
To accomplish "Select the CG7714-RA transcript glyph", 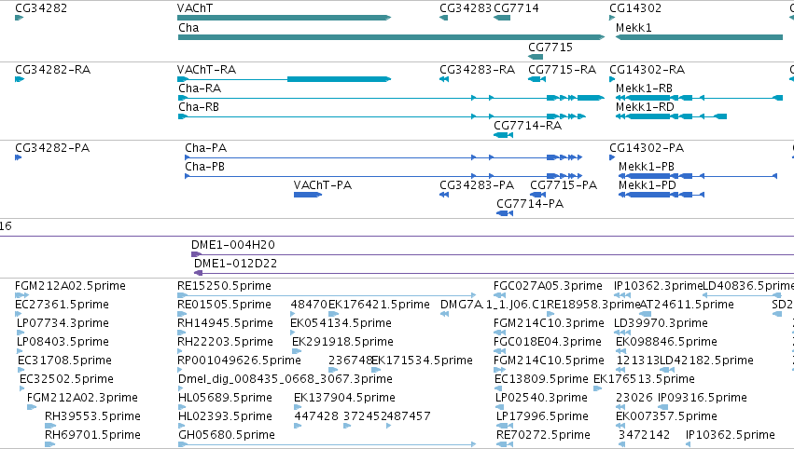I will coord(503,135).
